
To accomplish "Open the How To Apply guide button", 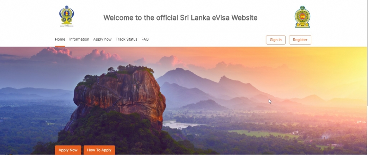I will click(99, 150).
